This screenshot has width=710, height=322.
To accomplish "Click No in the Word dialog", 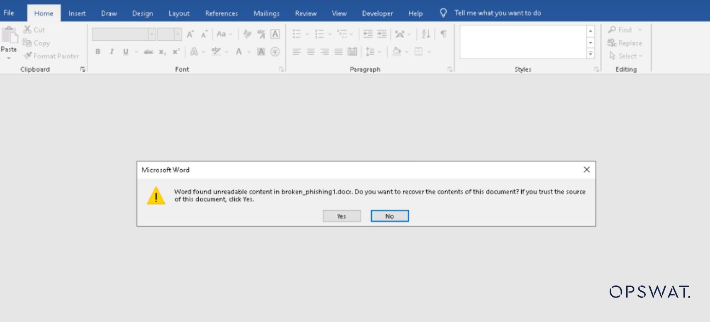I will (x=389, y=216).
